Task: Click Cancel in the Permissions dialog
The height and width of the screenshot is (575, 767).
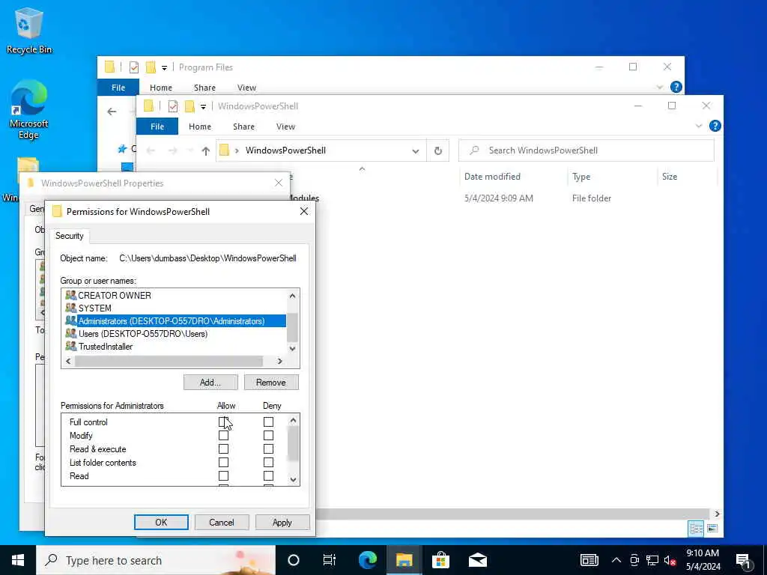Action: (222, 522)
